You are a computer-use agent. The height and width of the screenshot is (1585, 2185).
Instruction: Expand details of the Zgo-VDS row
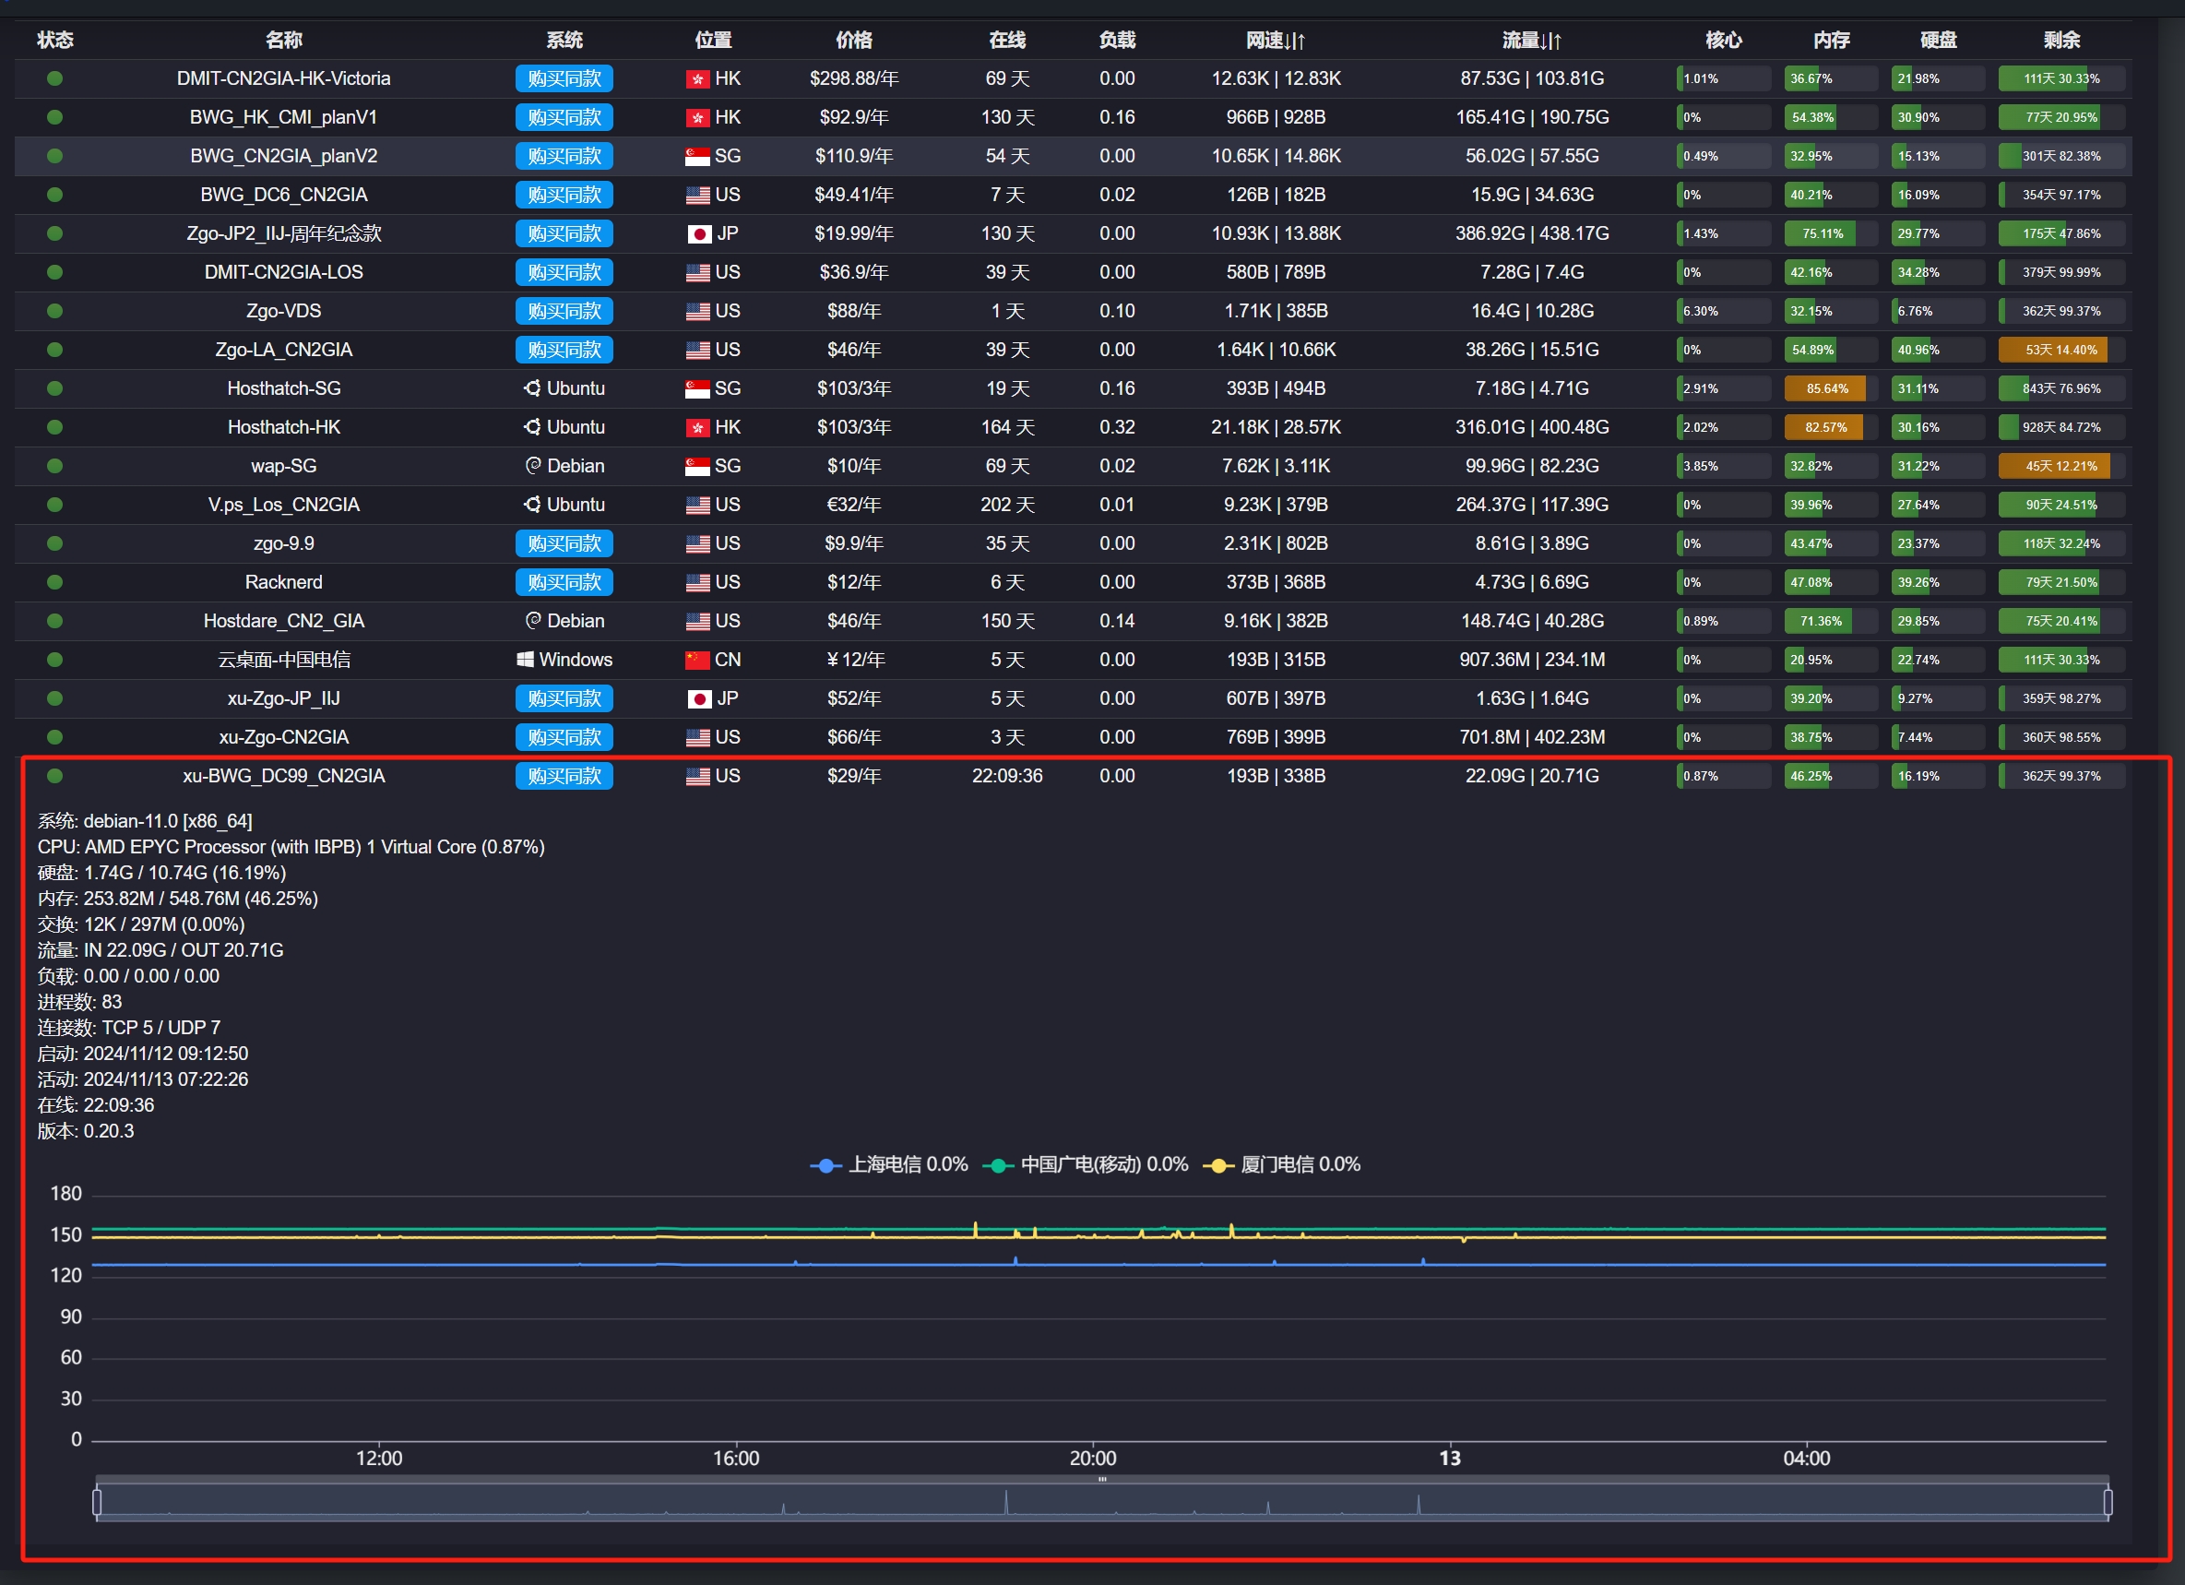click(1073, 310)
